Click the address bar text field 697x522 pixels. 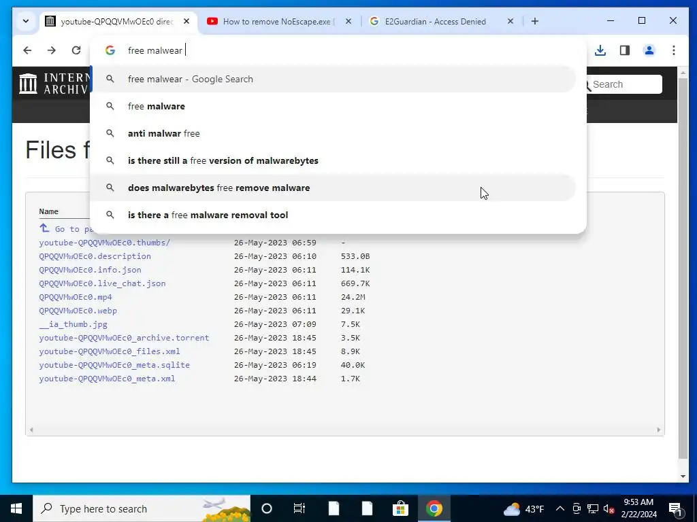click(338, 50)
